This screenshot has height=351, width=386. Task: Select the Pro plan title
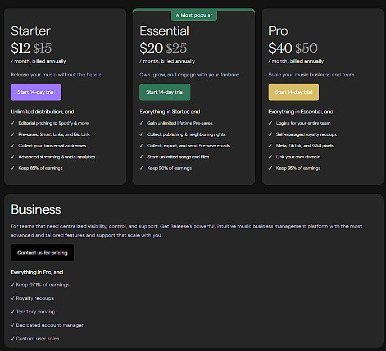click(x=278, y=31)
